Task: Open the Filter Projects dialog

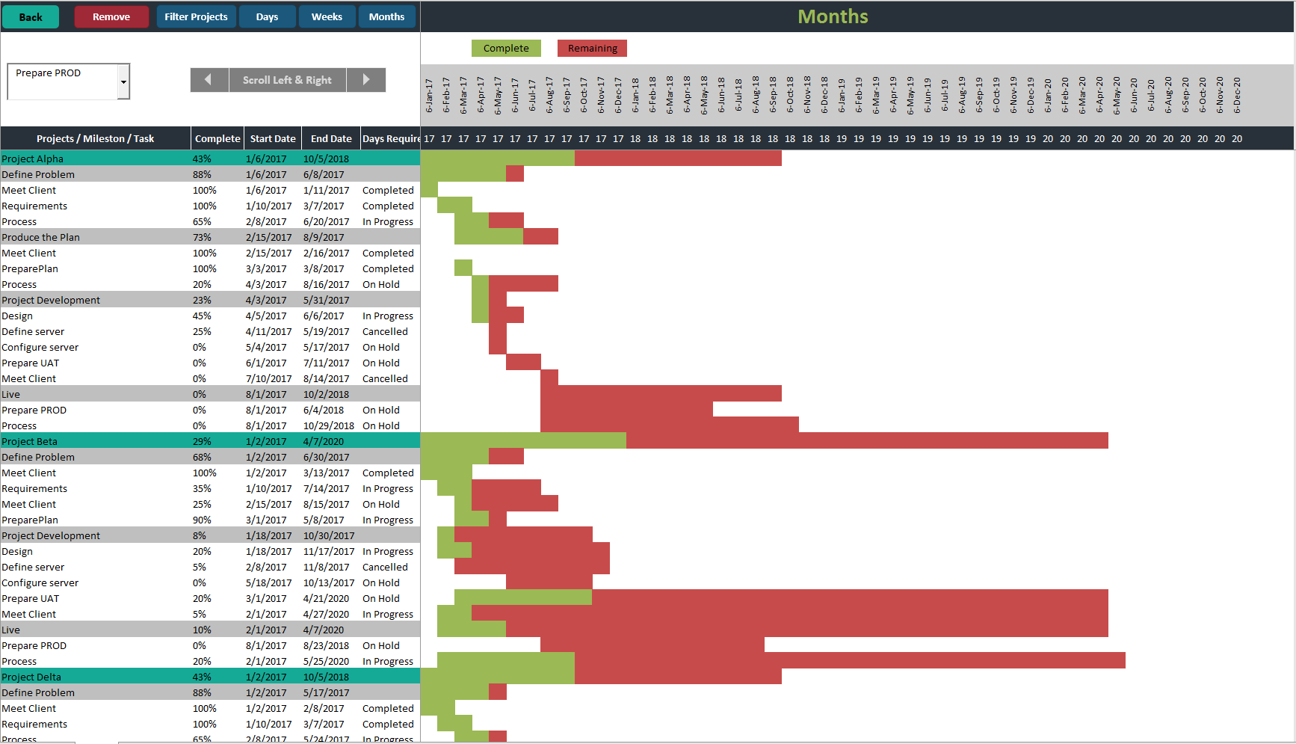Action: point(196,16)
